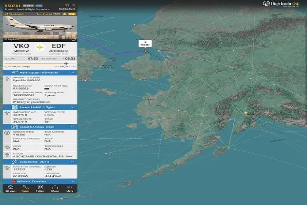The width and height of the screenshot is (307, 205).
Task: Expand the Data source - ADS-B section
Action: tap(40, 162)
